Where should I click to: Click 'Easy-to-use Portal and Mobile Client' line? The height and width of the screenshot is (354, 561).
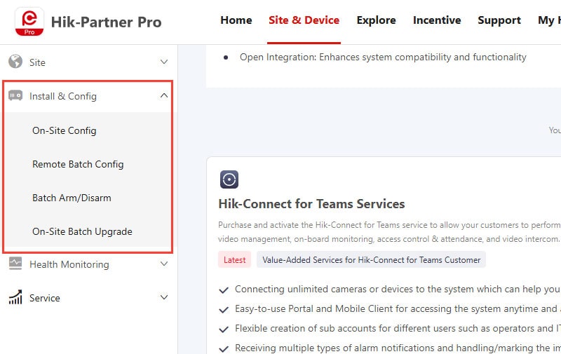point(398,308)
